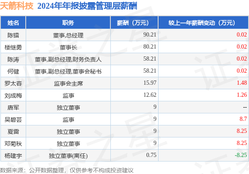The height and width of the screenshot is (174, 249).
Task: Click the name cell 吴碧芸
Action: coord(13,120)
